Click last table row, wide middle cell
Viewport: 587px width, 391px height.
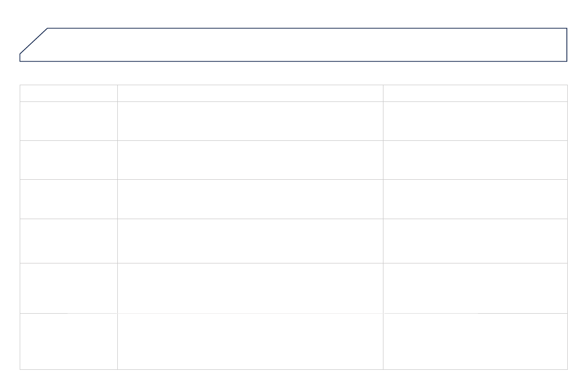point(250,341)
